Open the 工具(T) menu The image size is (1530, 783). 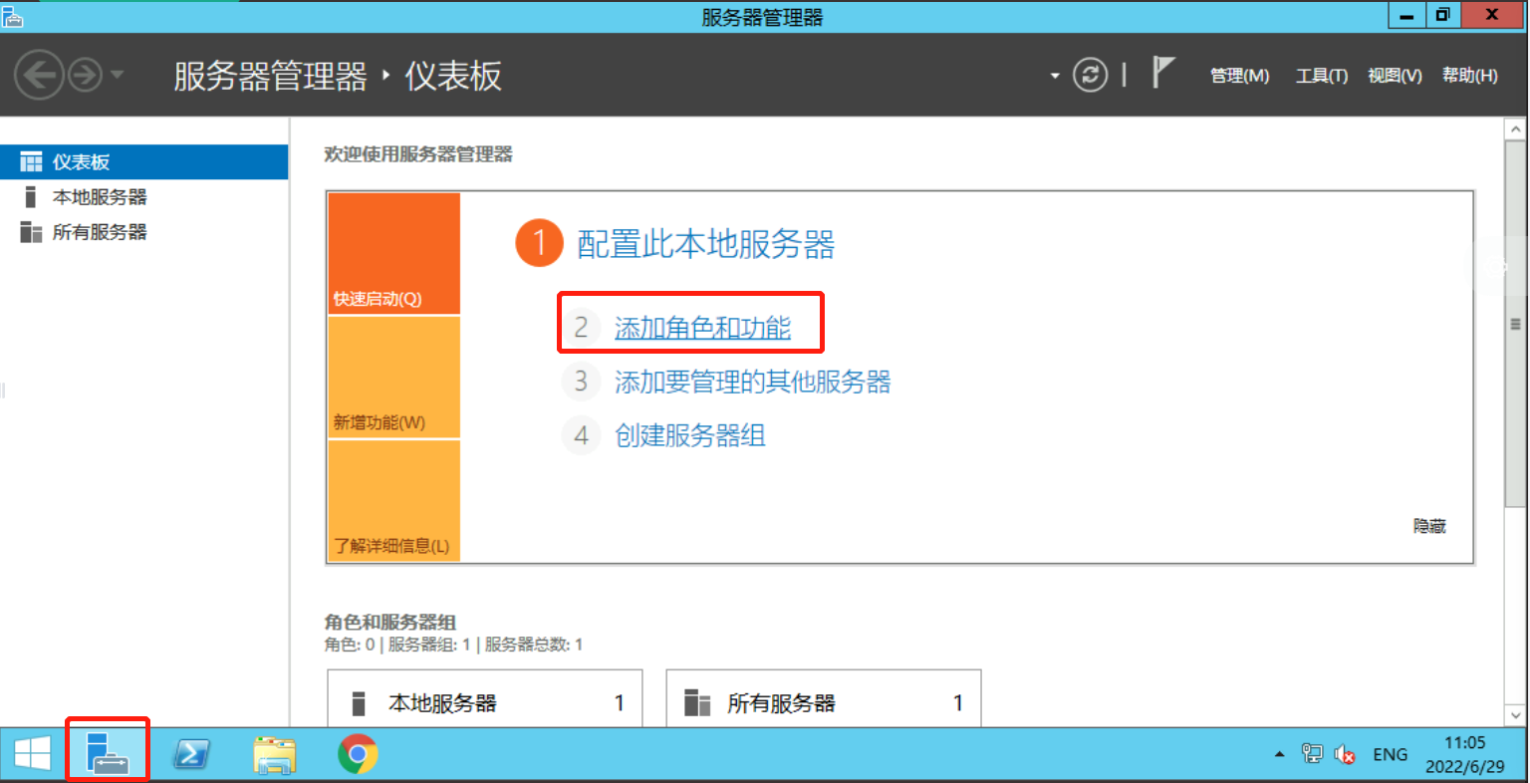(x=1321, y=75)
